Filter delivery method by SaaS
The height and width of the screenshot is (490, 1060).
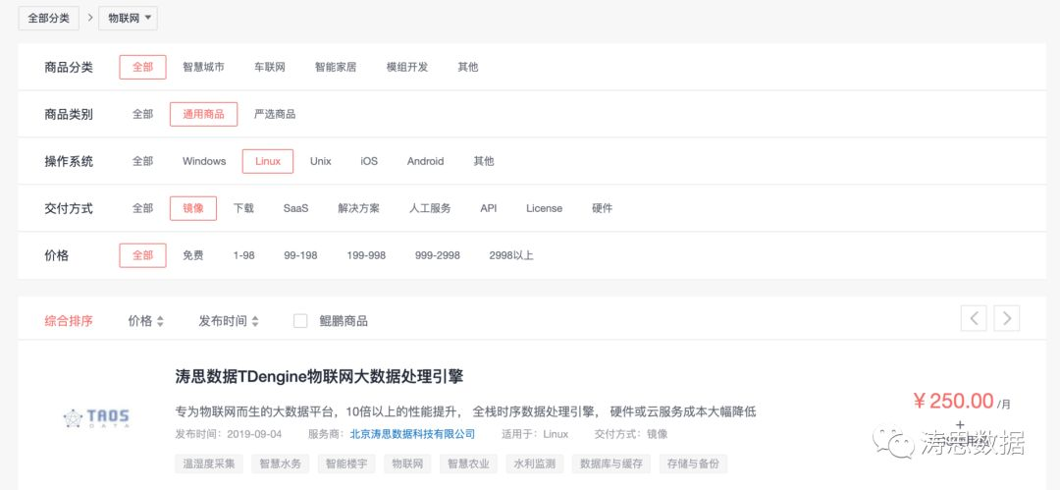pyautogui.click(x=295, y=208)
